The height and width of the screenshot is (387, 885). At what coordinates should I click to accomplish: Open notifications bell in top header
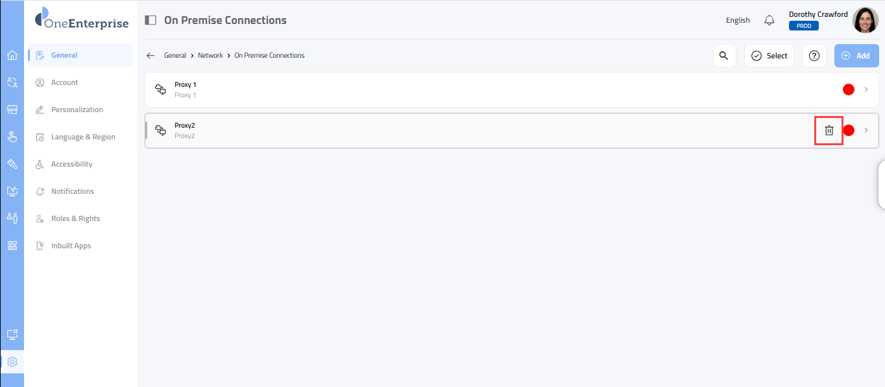point(770,20)
